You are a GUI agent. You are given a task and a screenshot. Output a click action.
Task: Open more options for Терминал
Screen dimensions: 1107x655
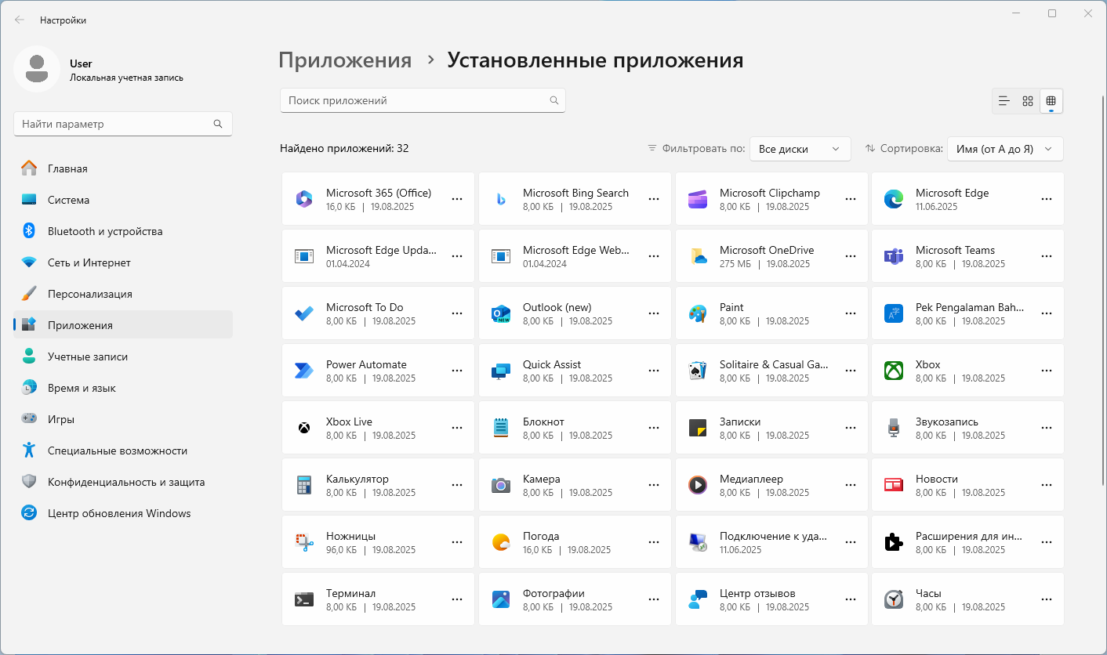[x=457, y=599]
